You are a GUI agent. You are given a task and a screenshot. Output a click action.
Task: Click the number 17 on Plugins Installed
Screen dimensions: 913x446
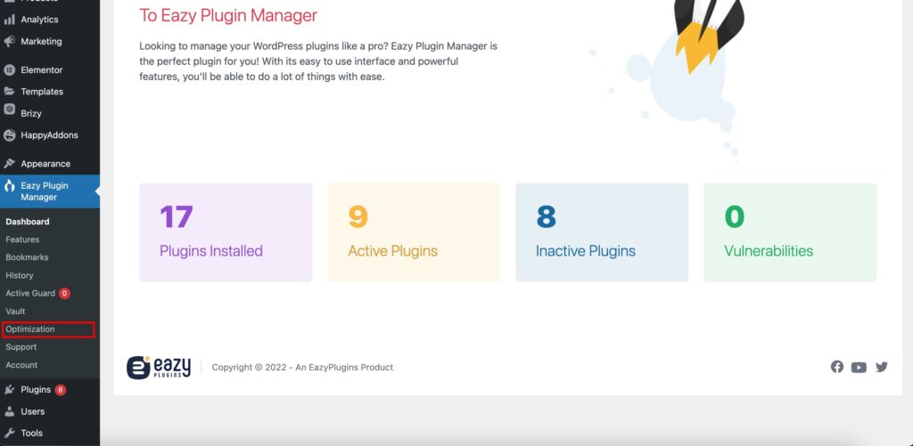pos(177,217)
